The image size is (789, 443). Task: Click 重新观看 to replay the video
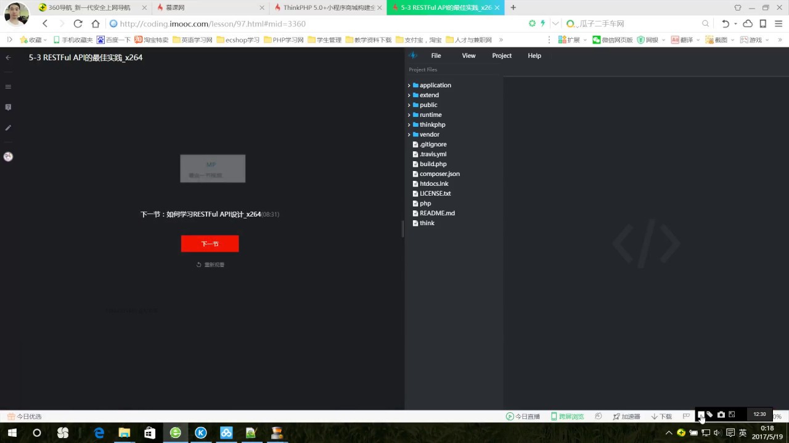tap(210, 265)
